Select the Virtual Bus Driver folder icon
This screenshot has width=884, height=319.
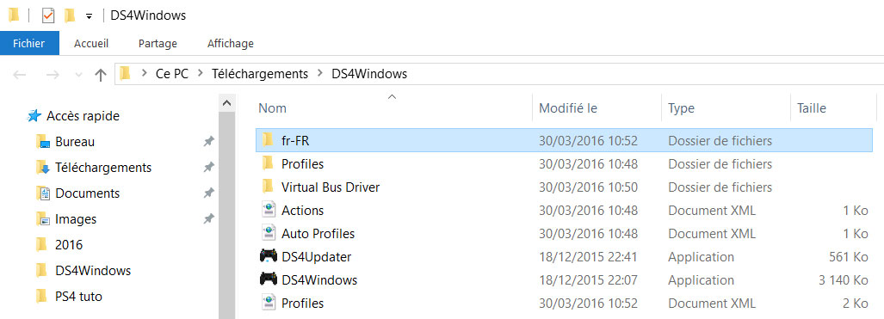click(267, 187)
